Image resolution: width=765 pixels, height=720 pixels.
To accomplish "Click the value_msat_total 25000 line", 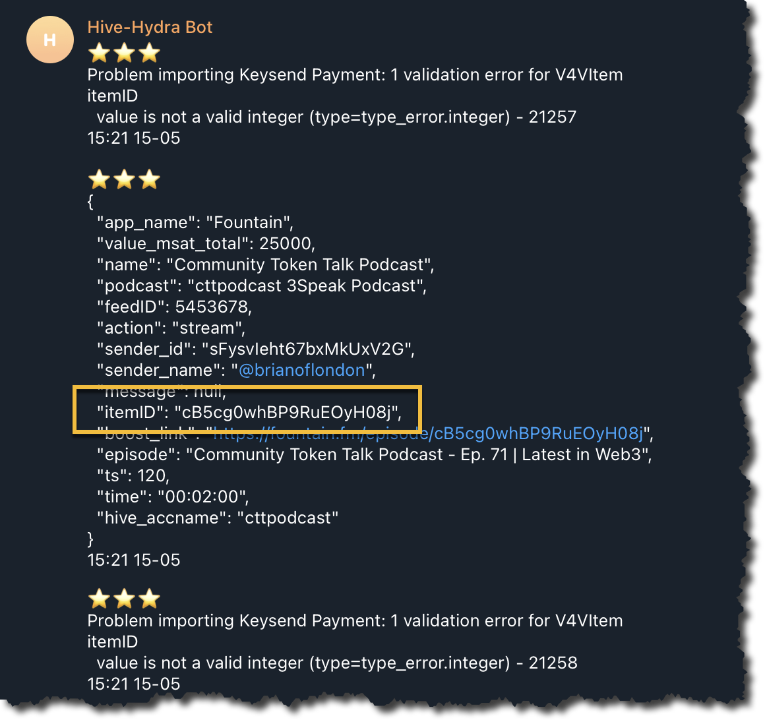I will [x=206, y=243].
